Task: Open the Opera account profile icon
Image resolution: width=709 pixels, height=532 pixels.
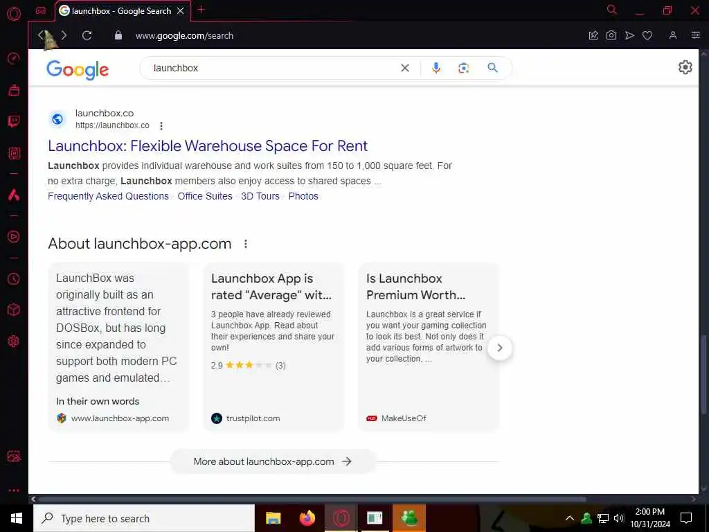Action: (673, 35)
